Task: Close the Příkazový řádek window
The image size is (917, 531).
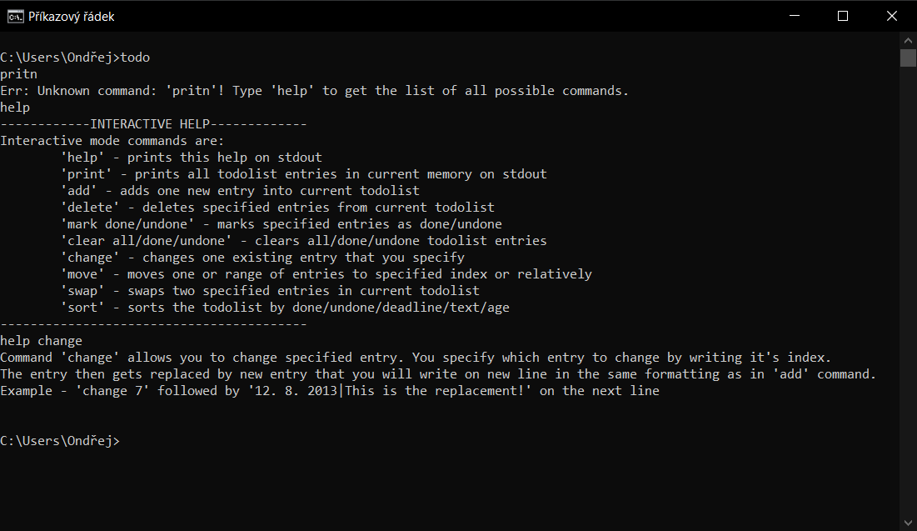Action: [x=891, y=16]
